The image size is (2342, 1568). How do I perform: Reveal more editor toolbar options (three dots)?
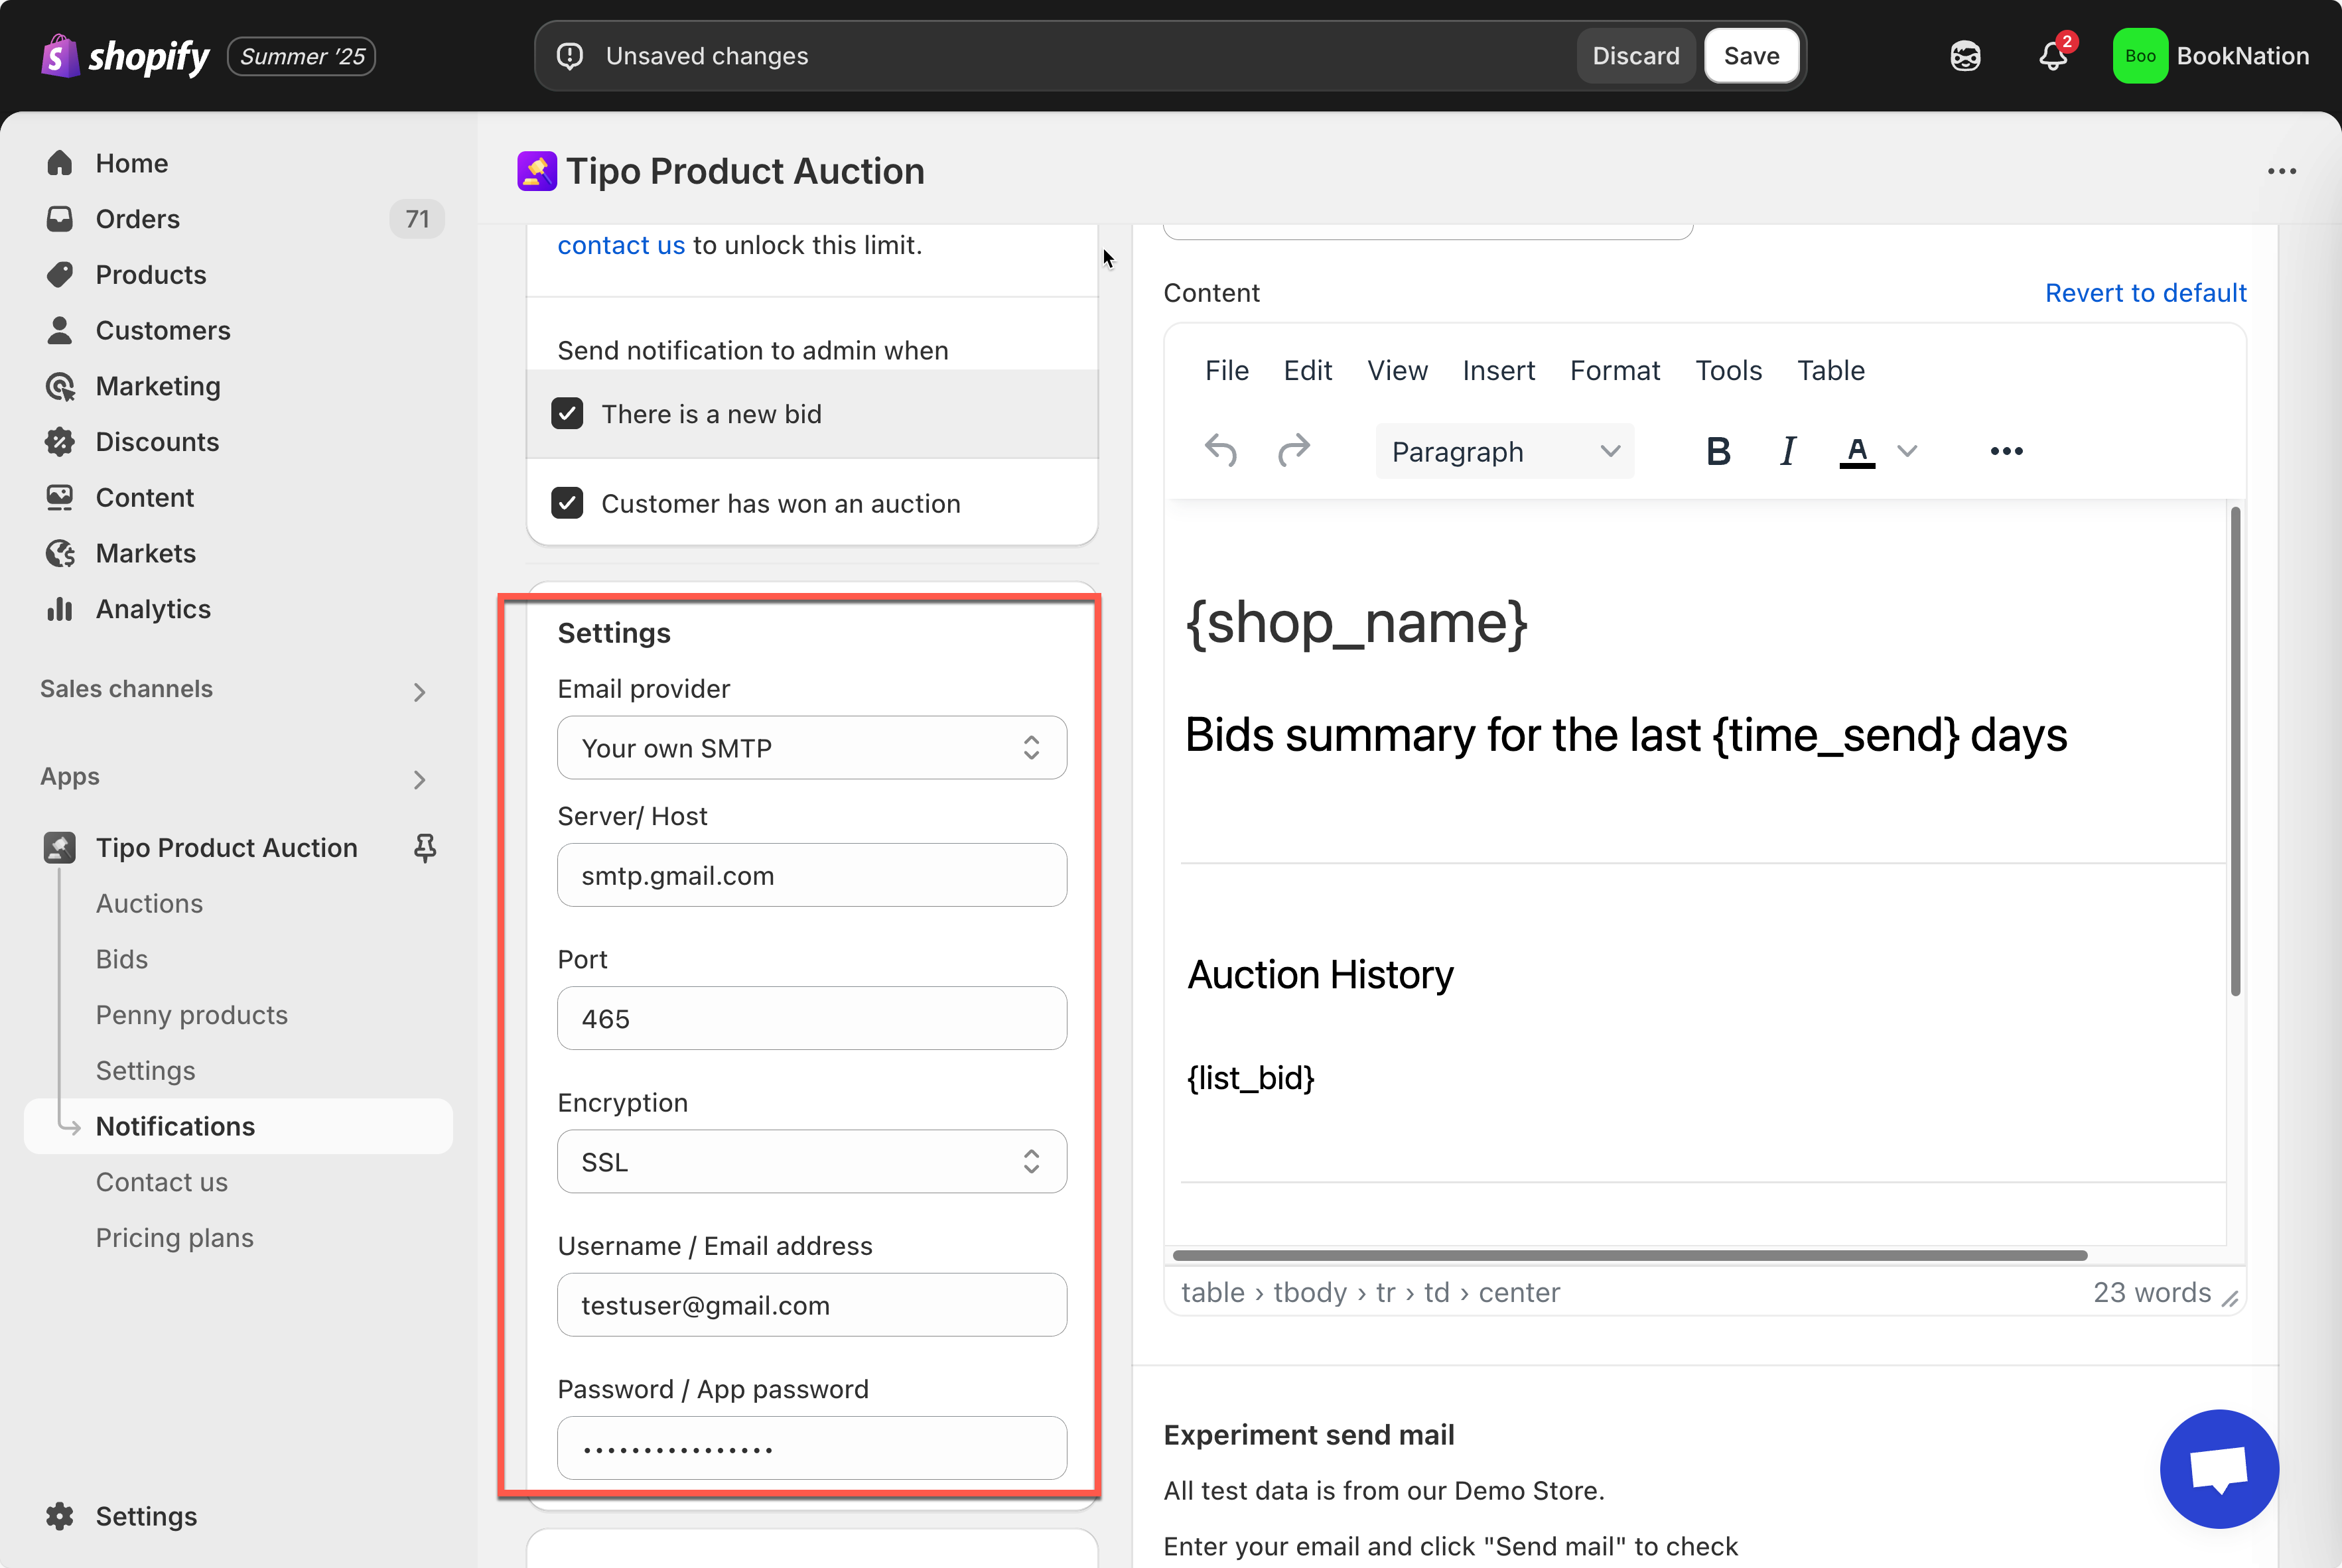point(2006,451)
